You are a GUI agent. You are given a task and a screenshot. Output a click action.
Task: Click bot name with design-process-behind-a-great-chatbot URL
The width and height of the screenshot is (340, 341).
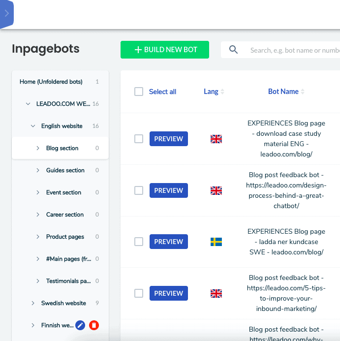(286, 190)
